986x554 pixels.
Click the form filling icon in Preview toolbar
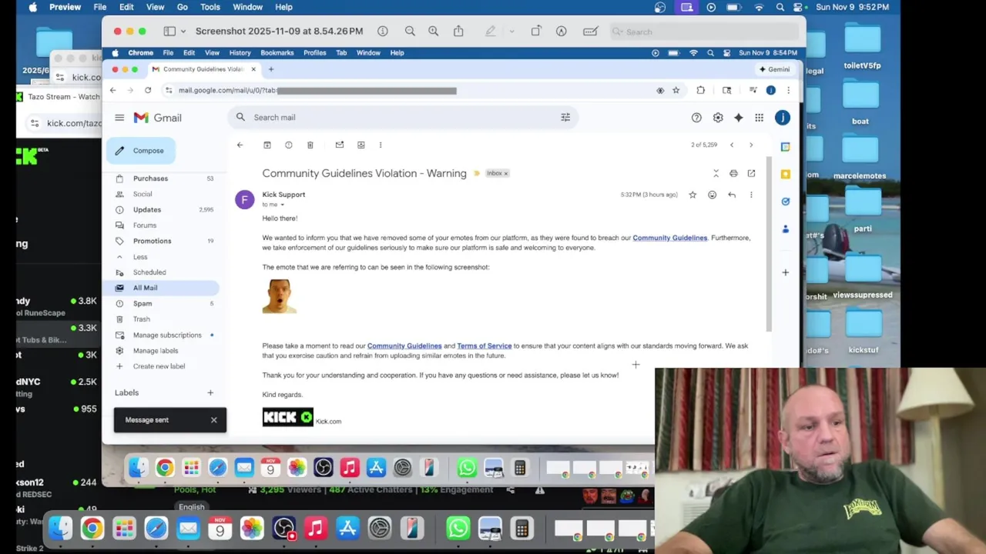[591, 32]
